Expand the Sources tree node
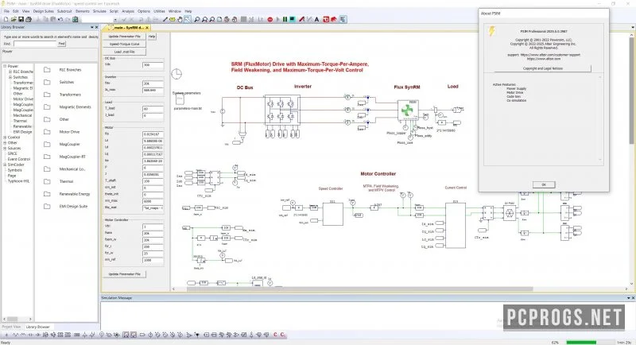The width and height of the screenshot is (636, 345). click(5, 149)
